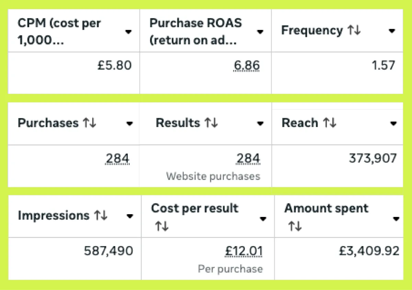Viewport: 412px width, 290px height.
Task: Open the Amount spent column dropdown
Action: point(396,218)
